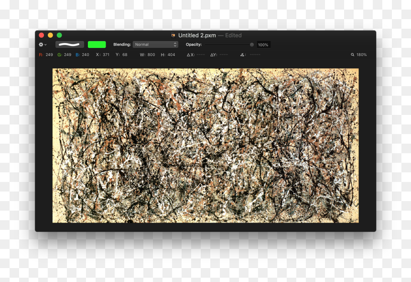Click the document icon beside Untitled 2.pxm

173,35
